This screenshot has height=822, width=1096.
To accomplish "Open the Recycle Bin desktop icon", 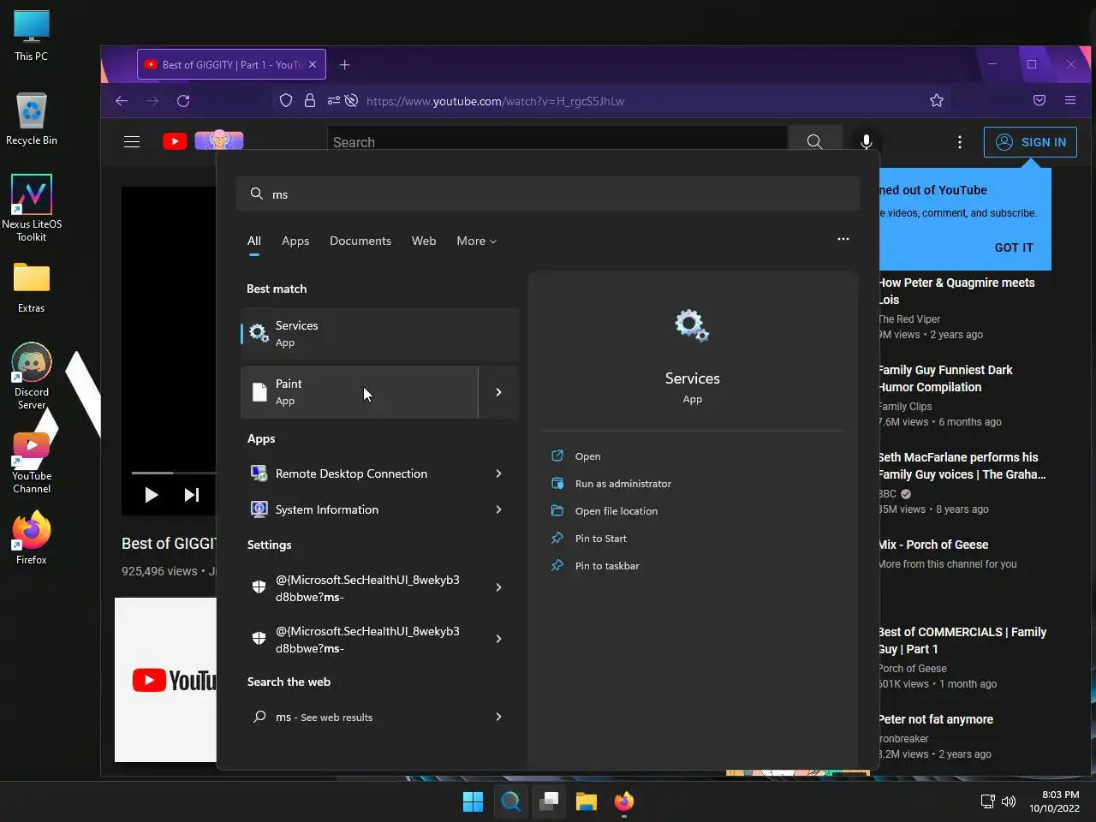I will tap(32, 119).
